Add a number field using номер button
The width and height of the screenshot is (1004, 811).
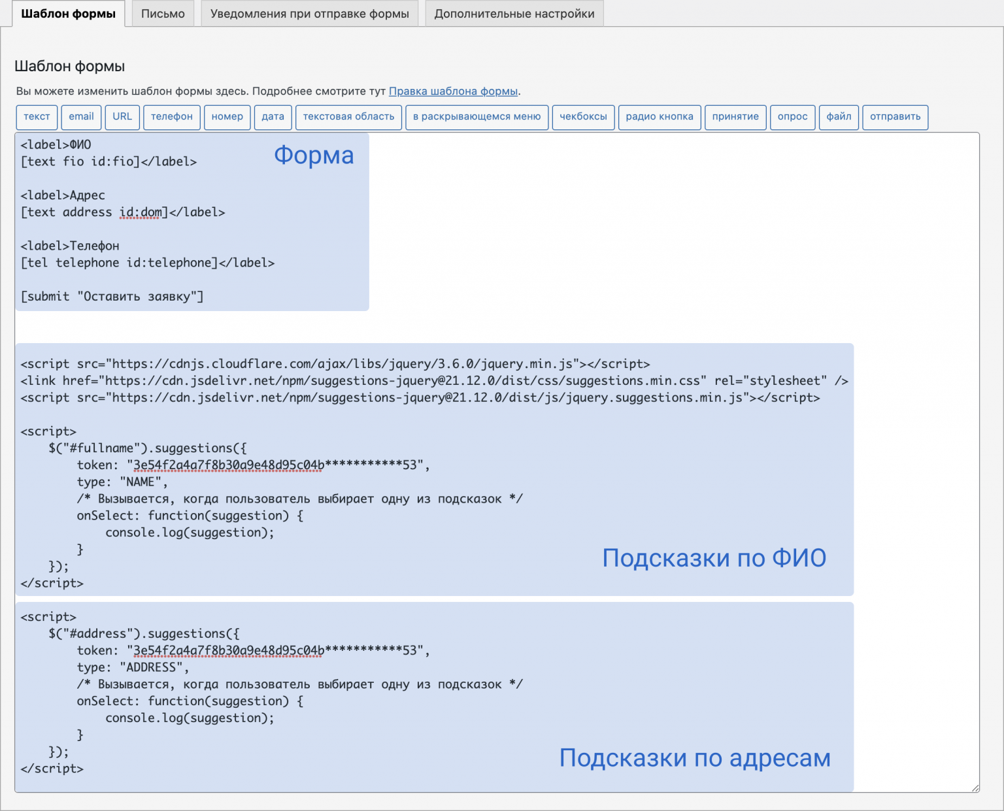227,117
